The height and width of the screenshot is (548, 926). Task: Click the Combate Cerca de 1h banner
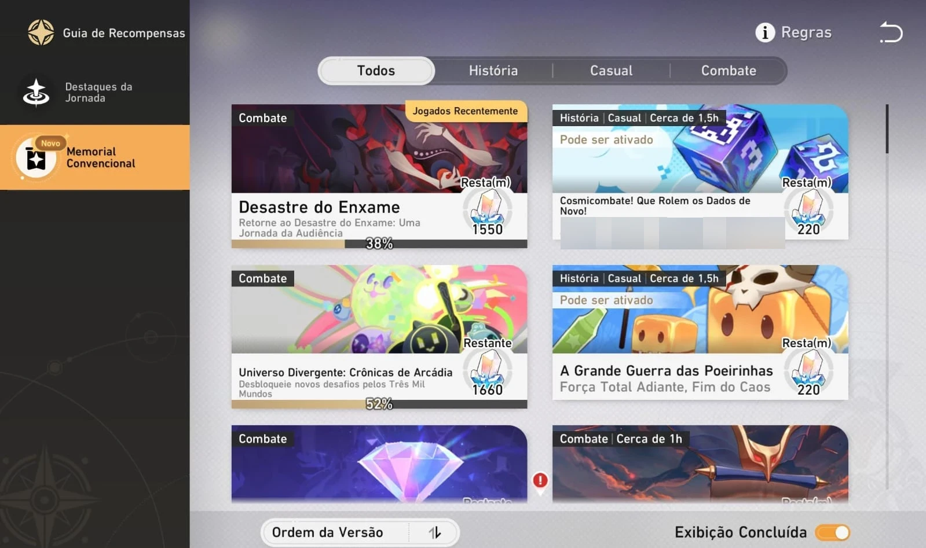click(700, 464)
